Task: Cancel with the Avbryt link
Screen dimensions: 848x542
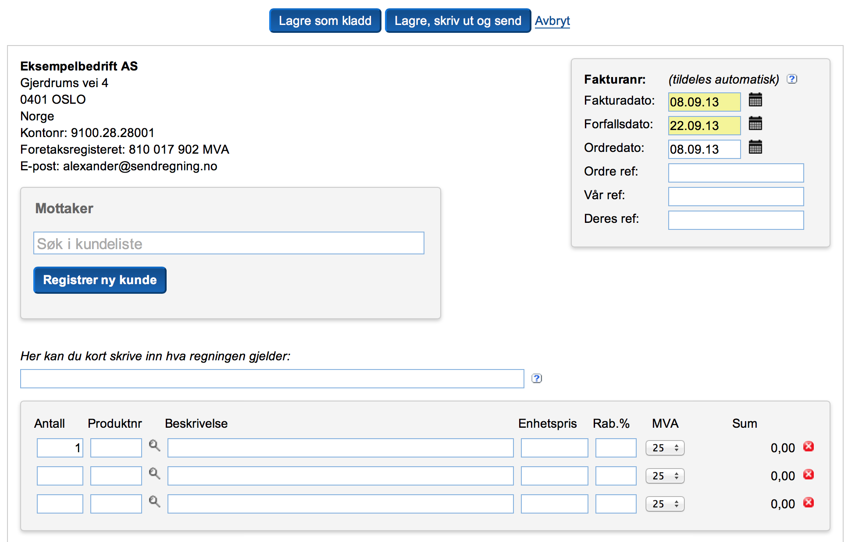Action: coord(552,21)
